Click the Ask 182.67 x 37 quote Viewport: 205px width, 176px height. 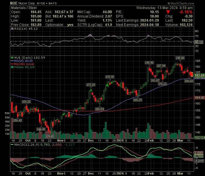click(64, 12)
